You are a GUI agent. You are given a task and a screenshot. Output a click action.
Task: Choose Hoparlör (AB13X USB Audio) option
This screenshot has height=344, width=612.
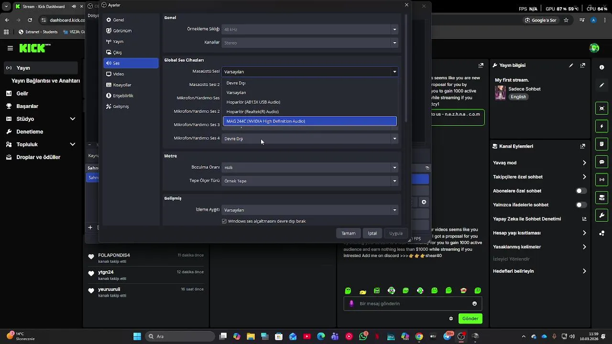pos(310,102)
